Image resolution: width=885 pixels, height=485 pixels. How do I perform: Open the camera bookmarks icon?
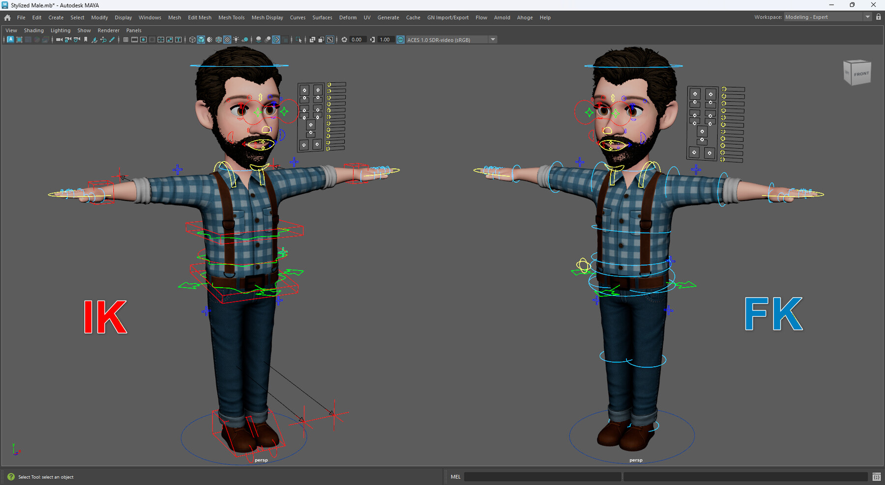pyautogui.click(x=86, y=40)
